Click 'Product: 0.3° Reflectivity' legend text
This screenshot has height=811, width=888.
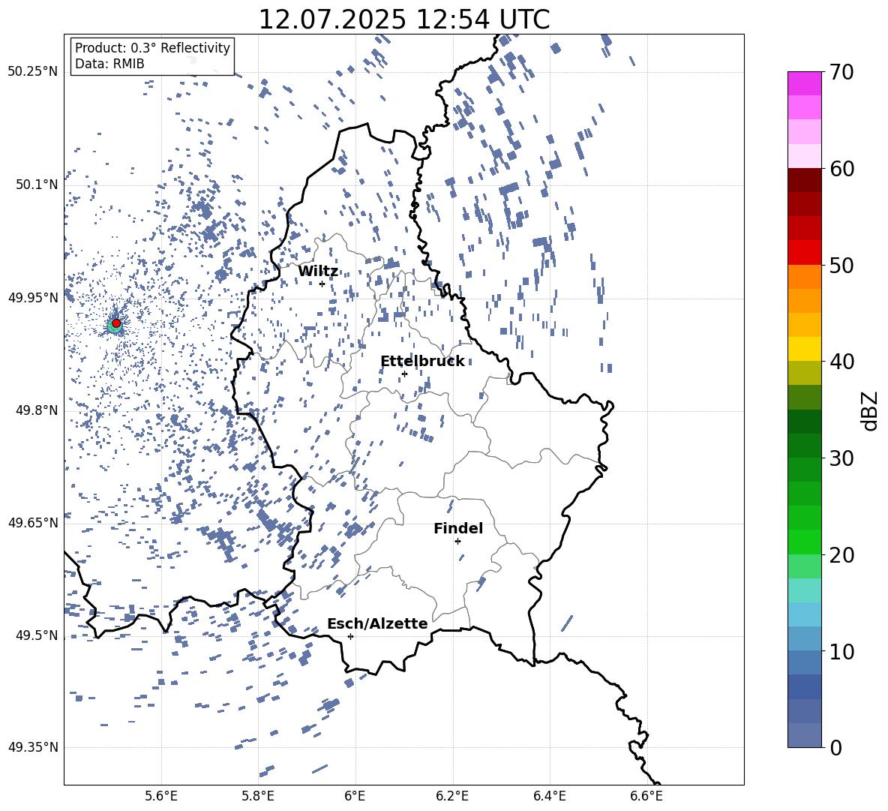pyautogui.click(x=152, y=48)
